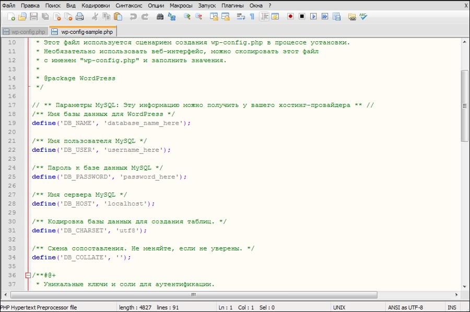470x312 pixels.
Task: Create a new file with the toolbar icon
Action: [11, 17]
